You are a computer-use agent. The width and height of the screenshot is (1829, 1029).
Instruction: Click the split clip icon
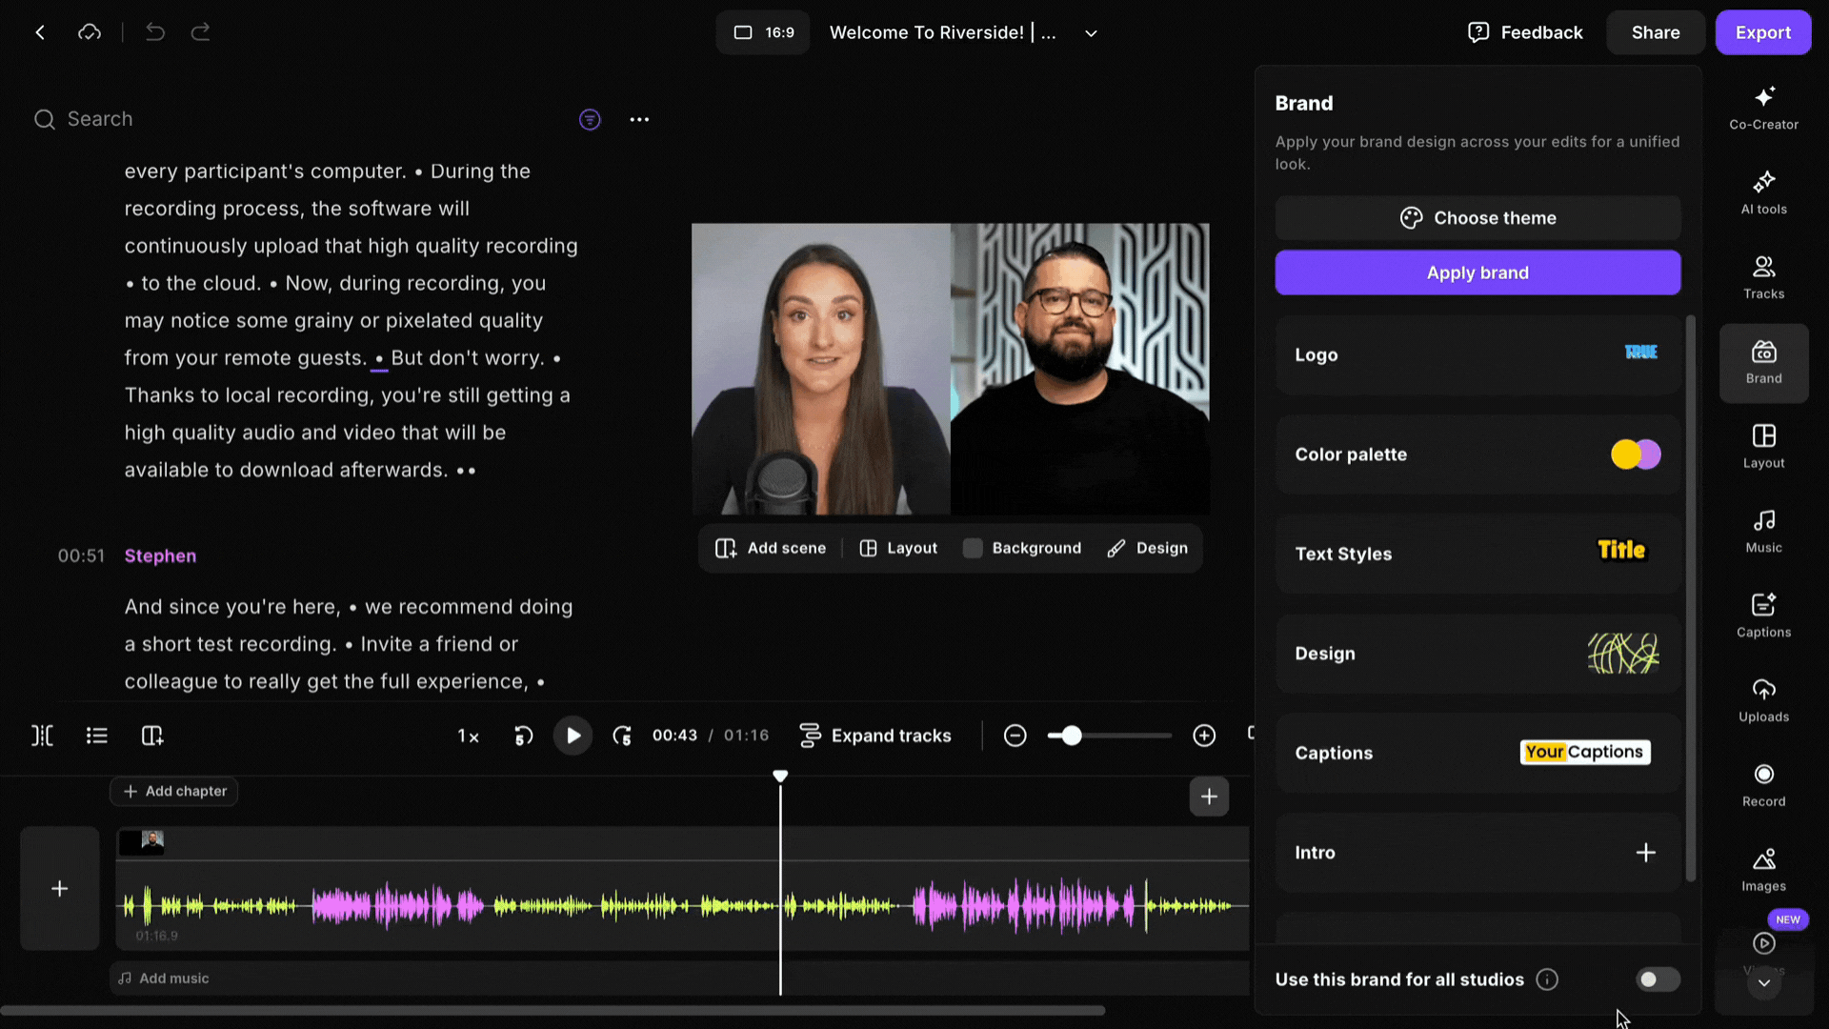[42, 736]
